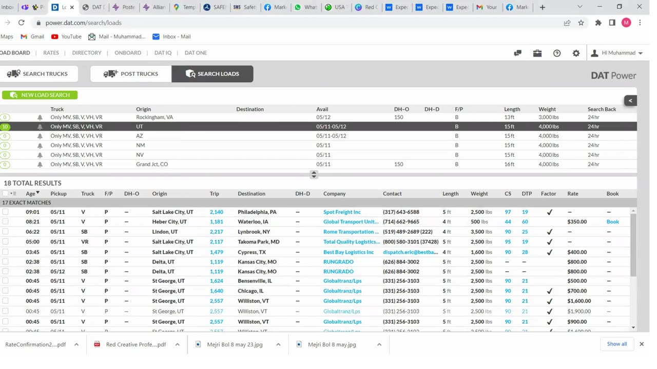Switch to the POST TRUCKS tab
The width and height of the screenshot is (657, 369).
point(131,74)
